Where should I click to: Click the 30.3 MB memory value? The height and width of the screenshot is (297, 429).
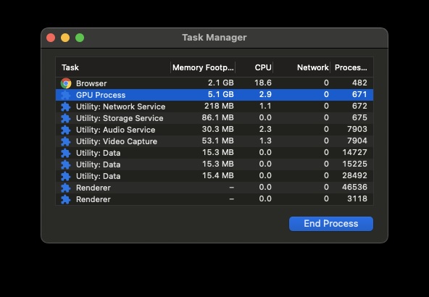point(218,129)
